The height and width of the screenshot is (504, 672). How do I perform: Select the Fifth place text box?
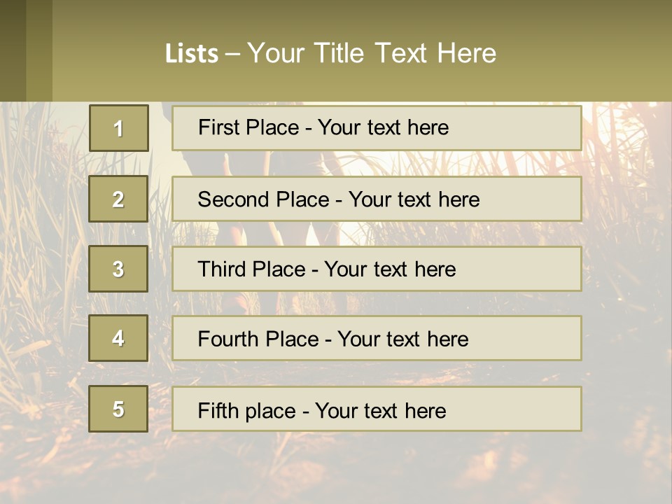pos(377,409)
